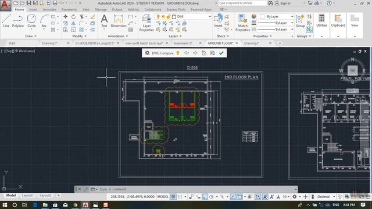
Task: Click Match Properties tool
Action: [242, 23]
